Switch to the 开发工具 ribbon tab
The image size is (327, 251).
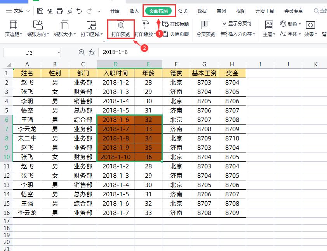pos(265,11)
